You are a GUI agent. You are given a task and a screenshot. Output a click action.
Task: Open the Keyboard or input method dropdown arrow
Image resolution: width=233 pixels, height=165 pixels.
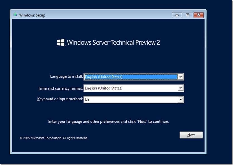pyautogui.click(x=181, y=99)
